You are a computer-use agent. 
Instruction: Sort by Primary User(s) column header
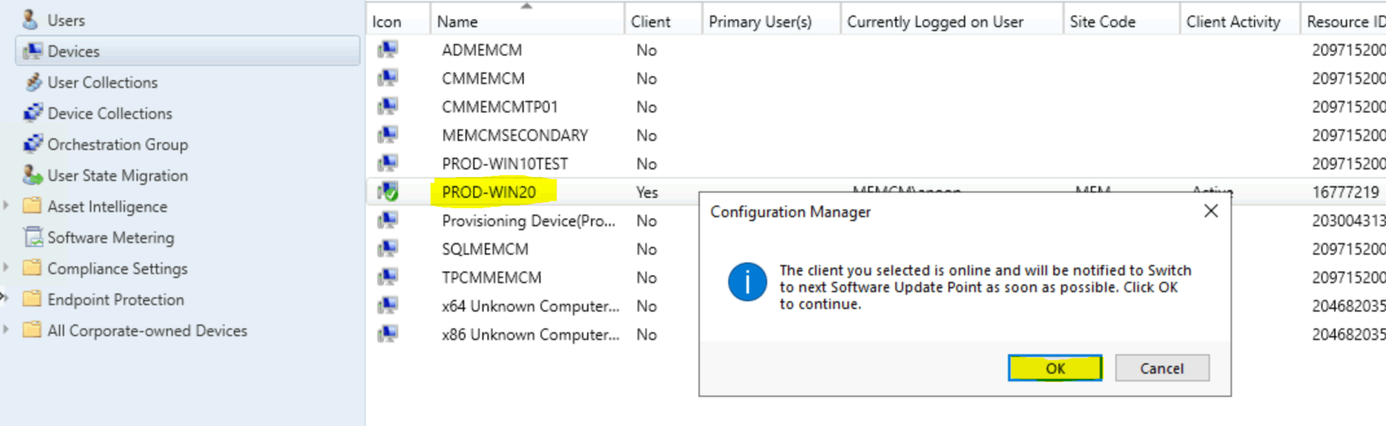tap(771, 21)
